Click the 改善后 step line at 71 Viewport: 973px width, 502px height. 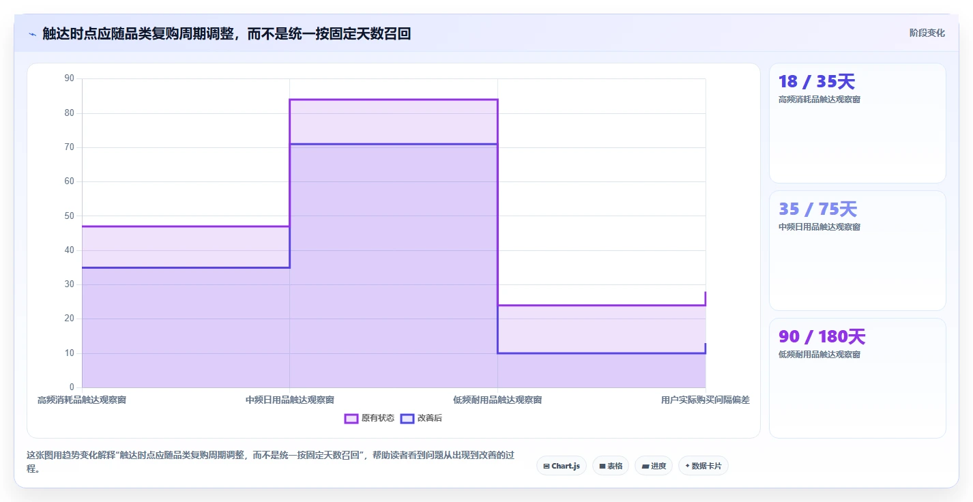(x=394, y=144)
